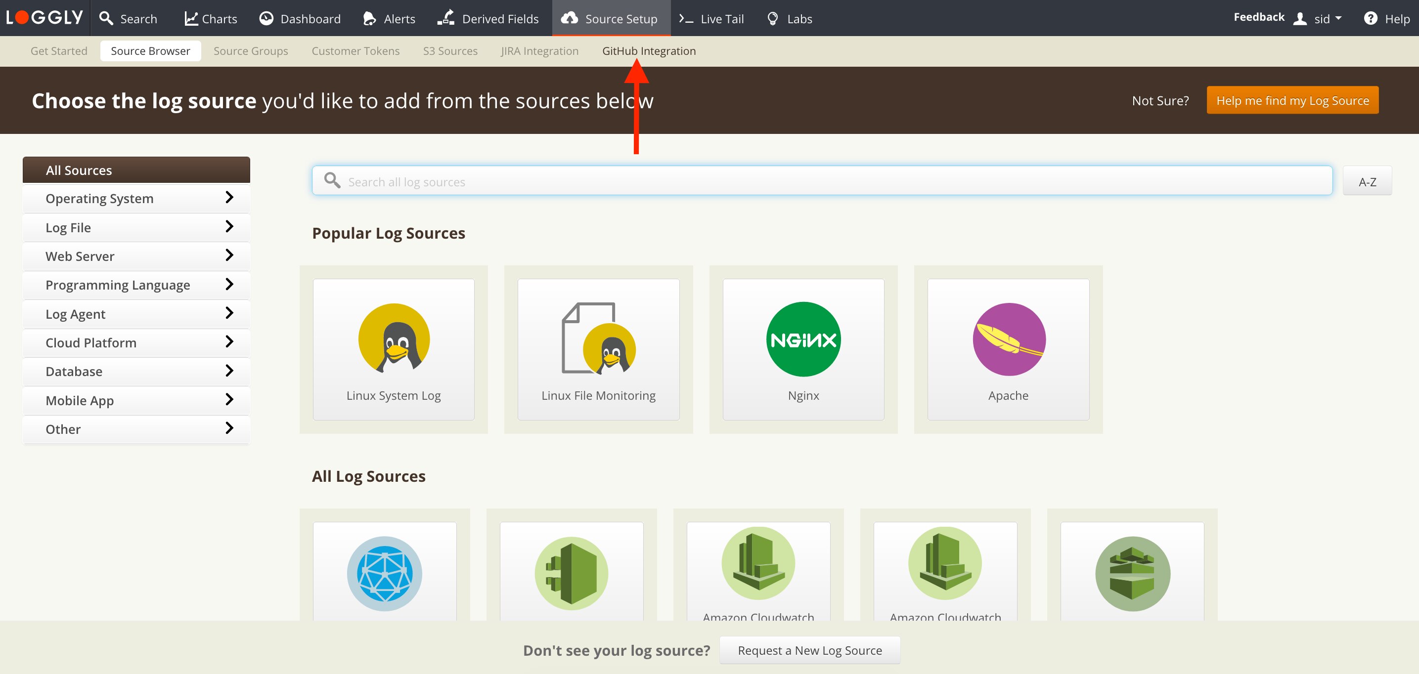
Task: Select the Linux File Monitoring source
Action: coord(598,349)
